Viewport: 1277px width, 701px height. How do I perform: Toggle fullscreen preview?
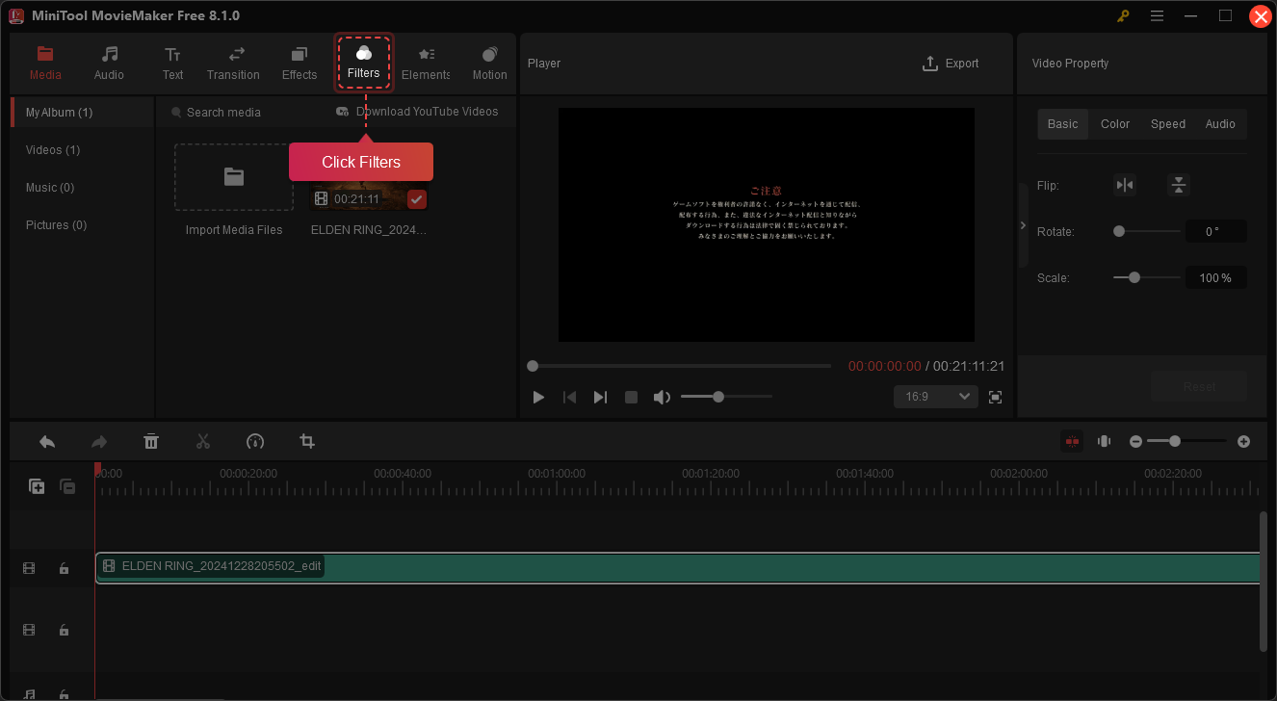click(x=995, y=397)
